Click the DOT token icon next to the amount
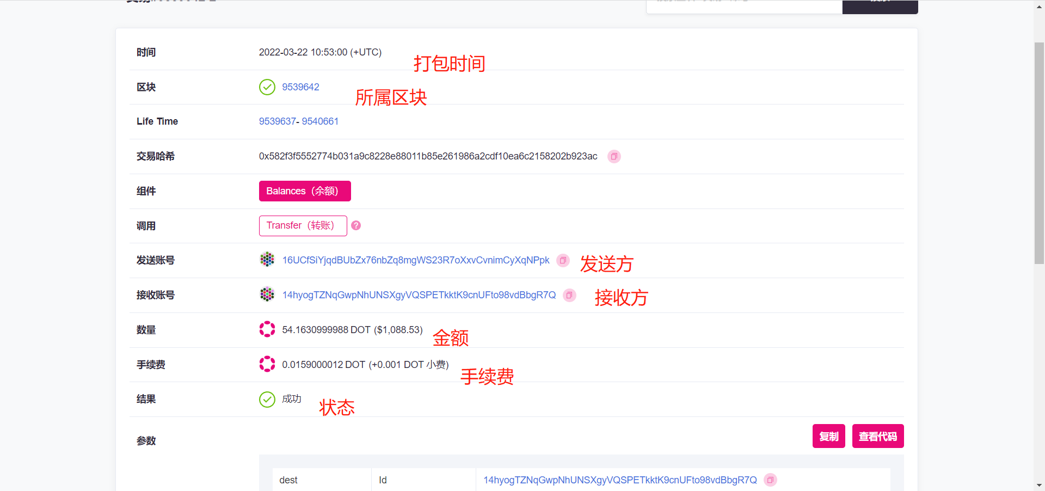The width and height of the screenshot is (1045, 491). (x=267, y=329)
